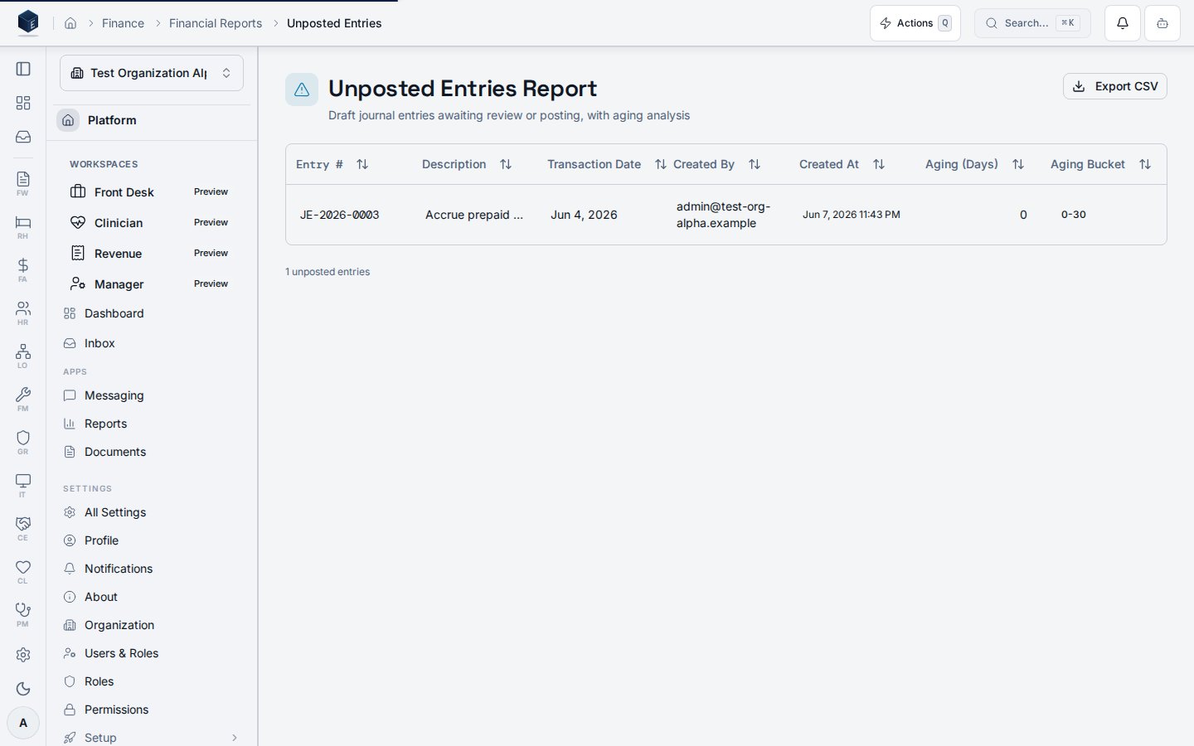
Task: Open Documents app
Action: [152, 452]
